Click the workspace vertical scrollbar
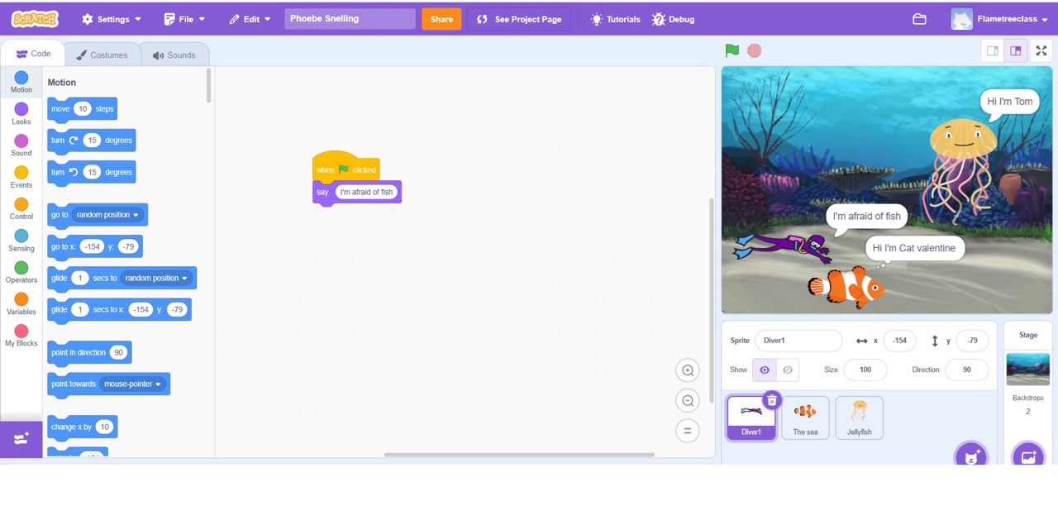The height and width of the screenshot is (525, 1058). pyautogui.click(x=711, y=301)
